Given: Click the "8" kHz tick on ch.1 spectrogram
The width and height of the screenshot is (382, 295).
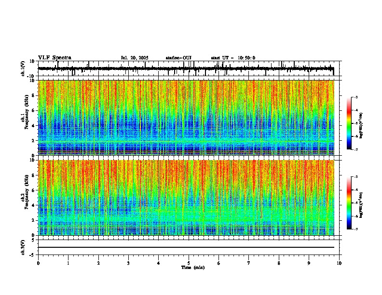Looking at the screenshot, I should click(34, 95).
